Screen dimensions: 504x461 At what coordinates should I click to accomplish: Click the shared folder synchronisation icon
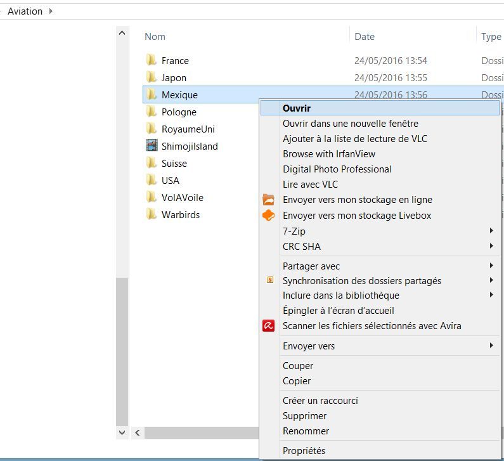tap(269, 280)
